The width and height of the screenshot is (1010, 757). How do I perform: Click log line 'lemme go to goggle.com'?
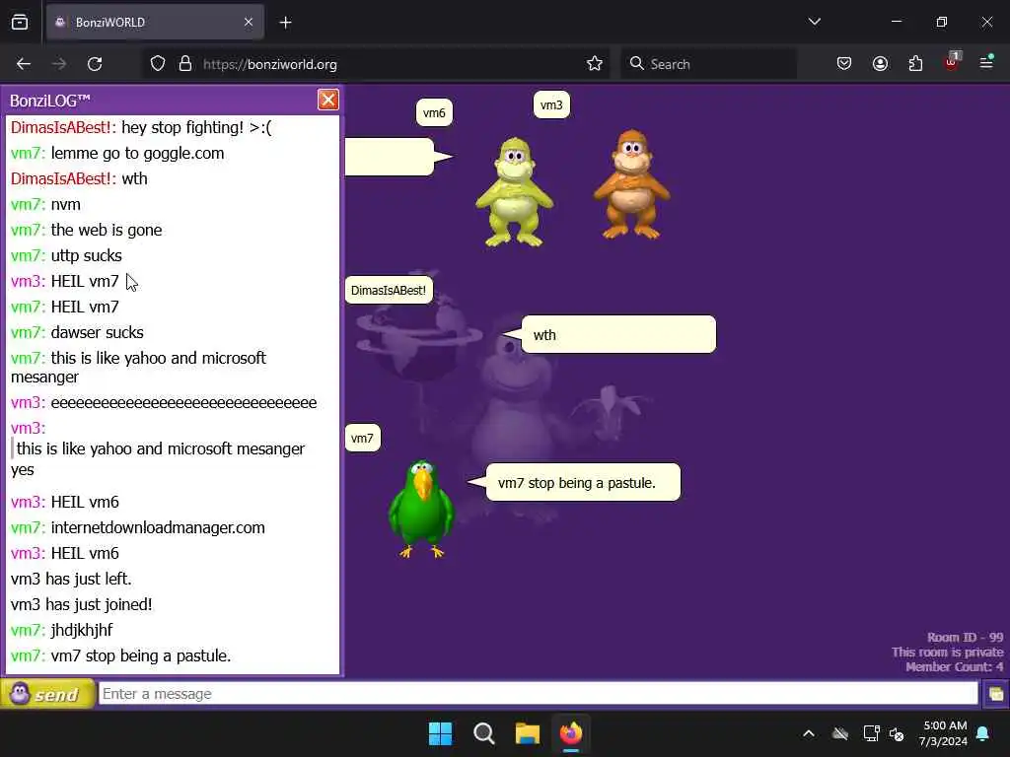coord(137,153)
